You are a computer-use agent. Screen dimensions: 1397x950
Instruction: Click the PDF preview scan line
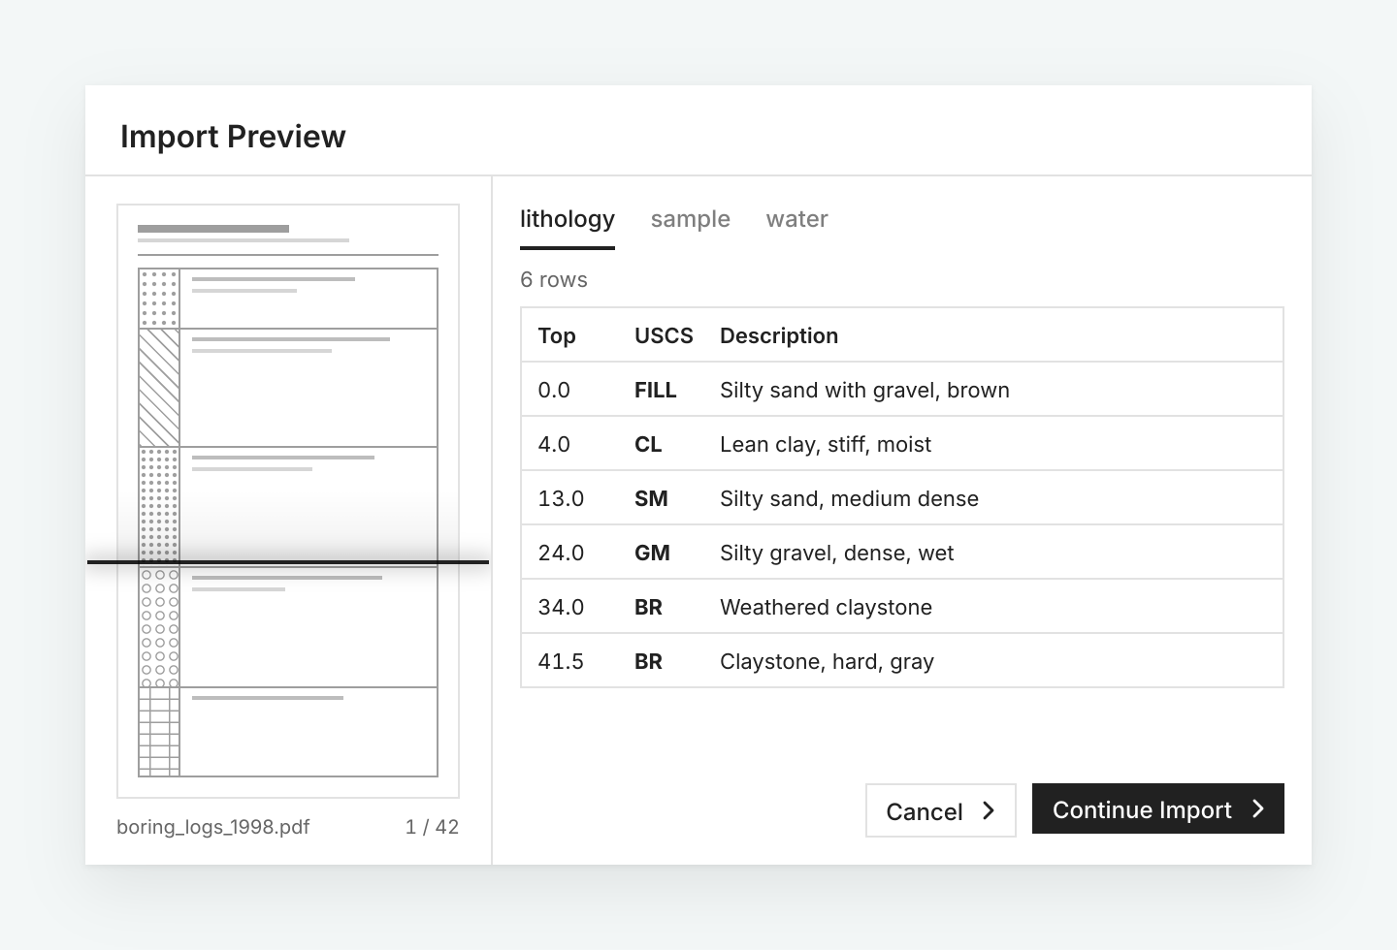[x=288, y=562]
